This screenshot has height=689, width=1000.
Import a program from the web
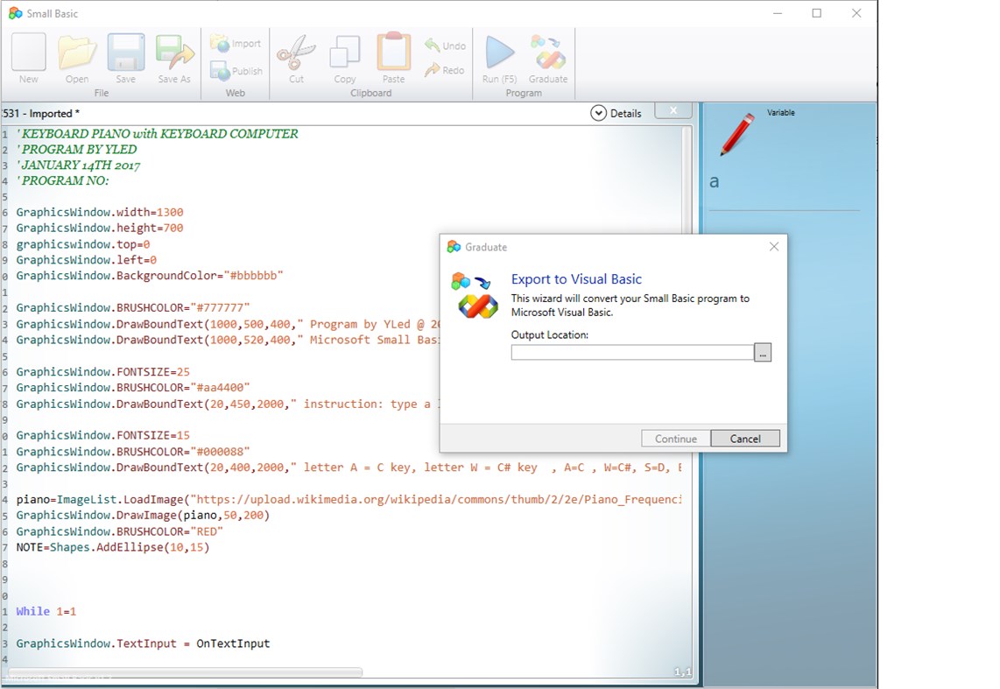click(235, 43)
